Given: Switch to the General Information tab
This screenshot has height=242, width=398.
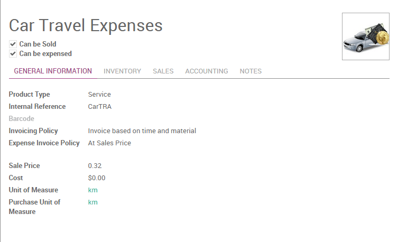Looking at the screenshot, I should pyautogui.click(x=53, y=71).
